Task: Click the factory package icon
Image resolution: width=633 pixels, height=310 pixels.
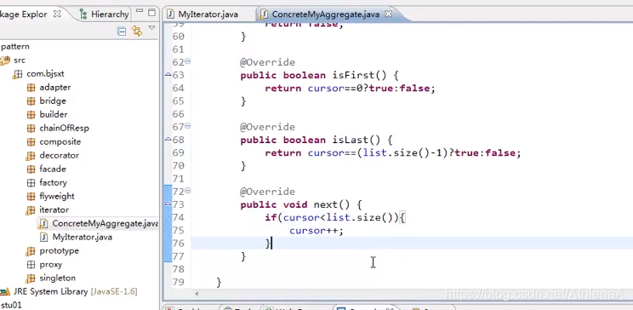Action: 31,183
